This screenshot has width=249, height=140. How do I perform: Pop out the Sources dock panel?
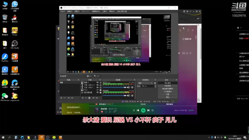100,80
